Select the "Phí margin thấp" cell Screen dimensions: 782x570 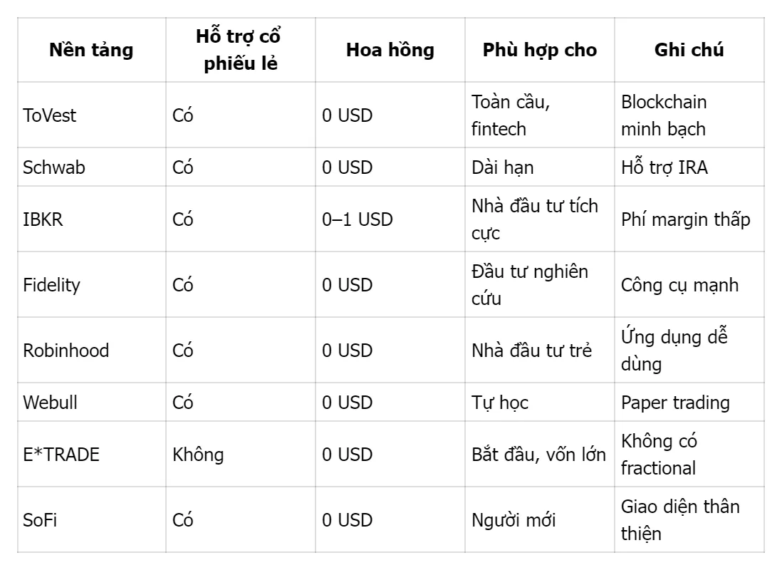pos(685,219)
